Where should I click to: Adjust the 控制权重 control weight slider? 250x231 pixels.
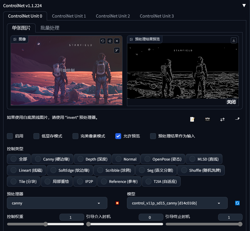45,224
